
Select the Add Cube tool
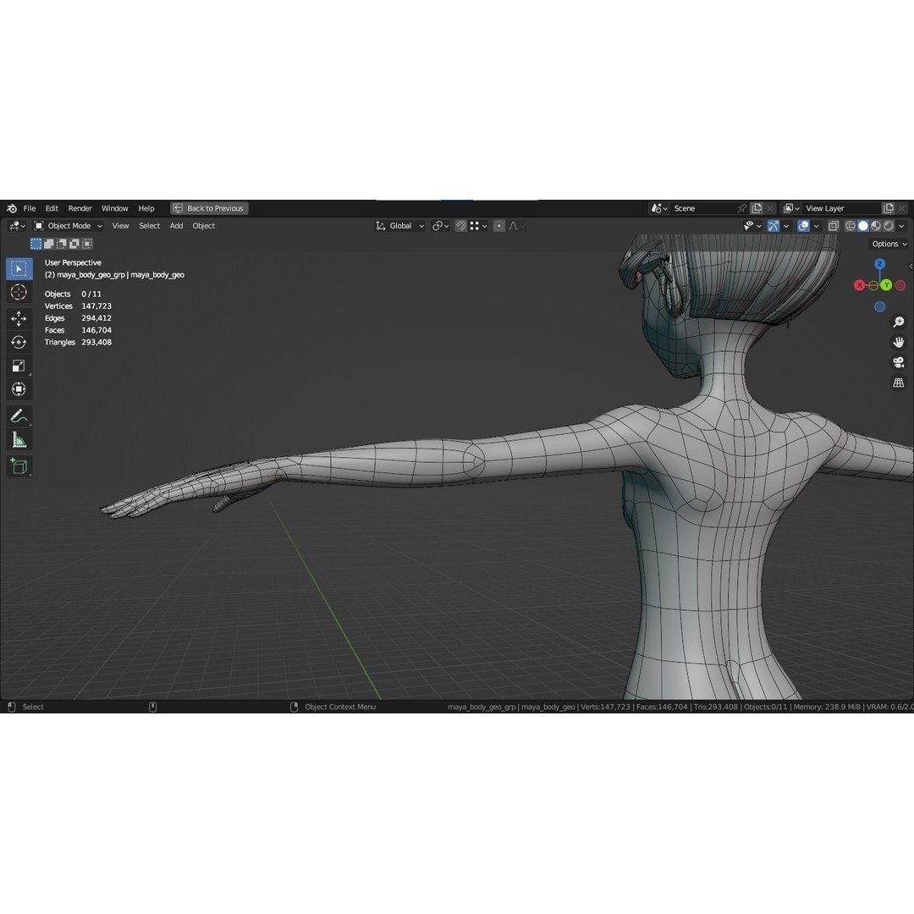click(x=19, y=466)
